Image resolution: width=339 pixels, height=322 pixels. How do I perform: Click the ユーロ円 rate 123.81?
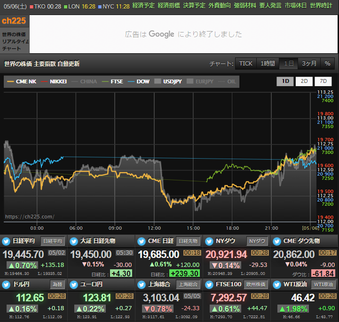[97, 298]
